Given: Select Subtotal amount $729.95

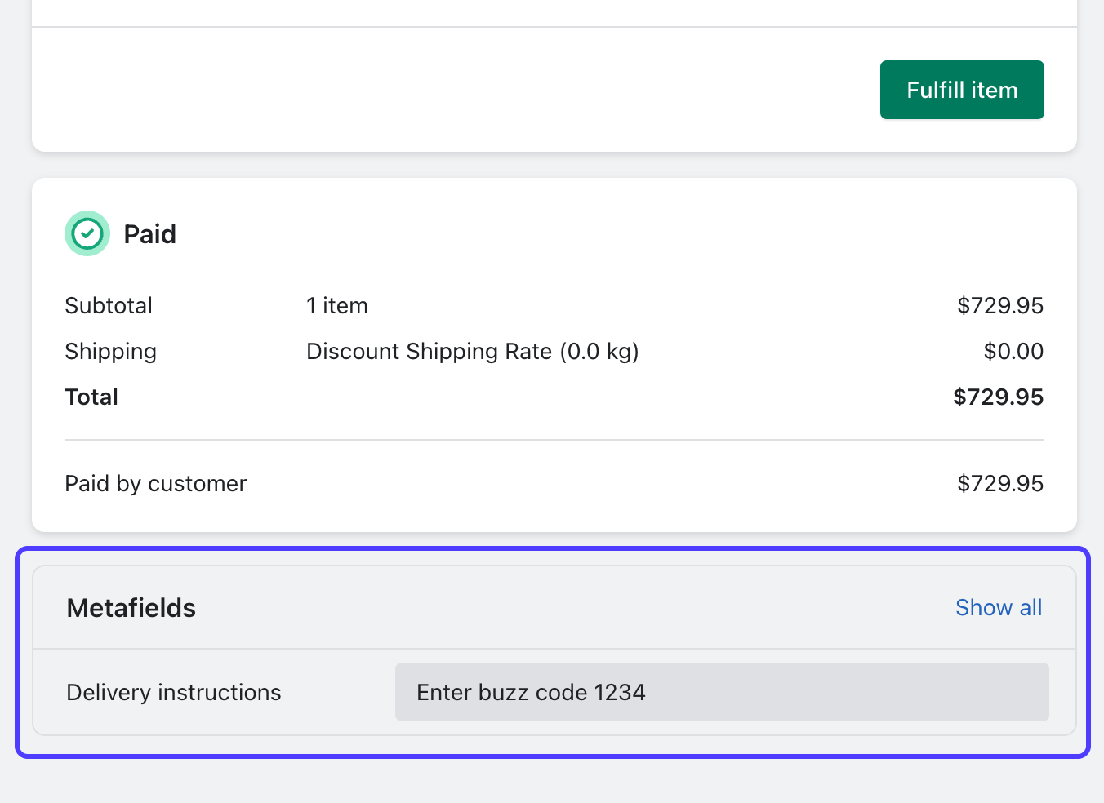Looking at the screenshot, I should (x=1000, y=306).
